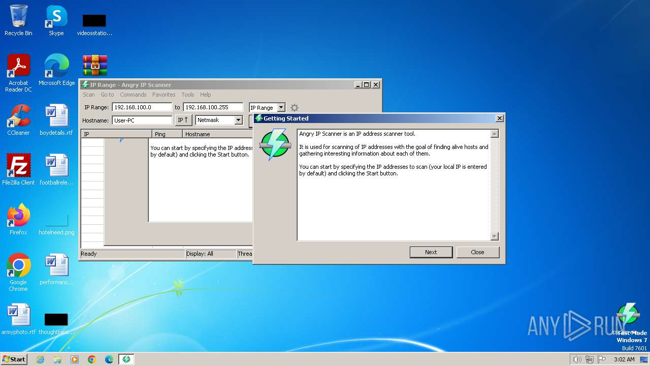The image size is (650, 366).
Task: Click the end IP address field
Action: (213, 107)
